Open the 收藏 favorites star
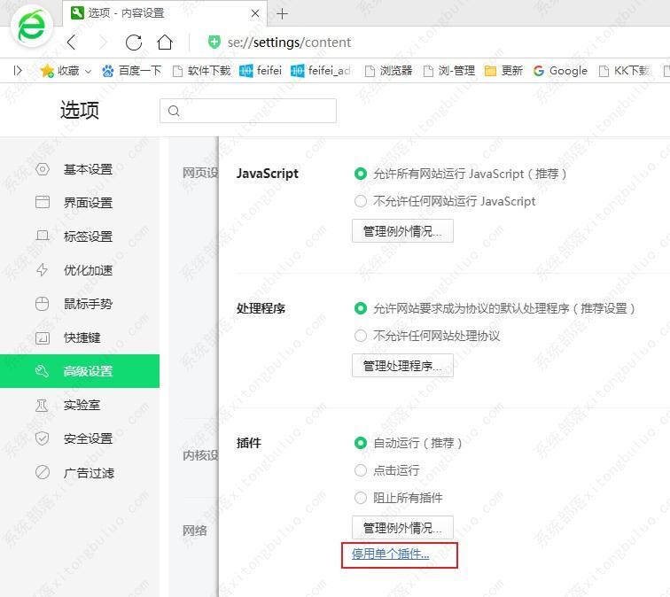Viewport: 670px width, 597px height. click(47, 71)
